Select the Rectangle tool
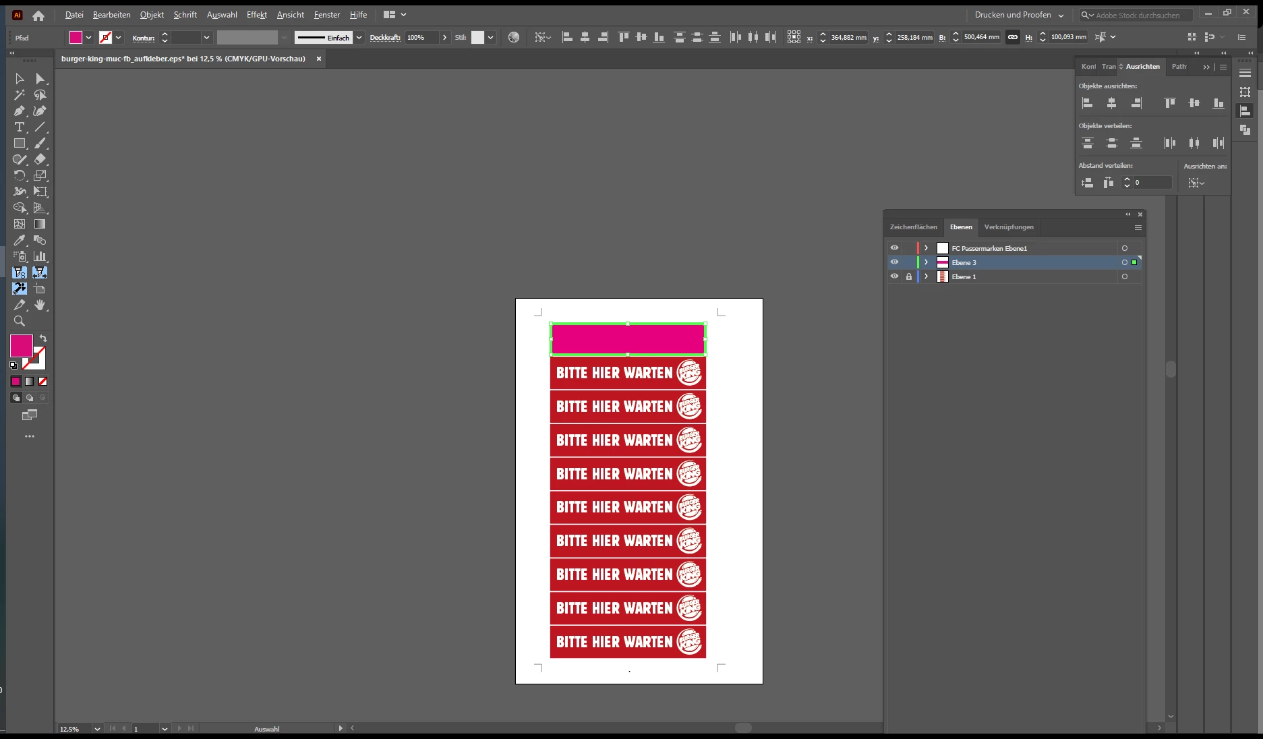This screenshot has width=1263, height=739. tap(20, 144)
